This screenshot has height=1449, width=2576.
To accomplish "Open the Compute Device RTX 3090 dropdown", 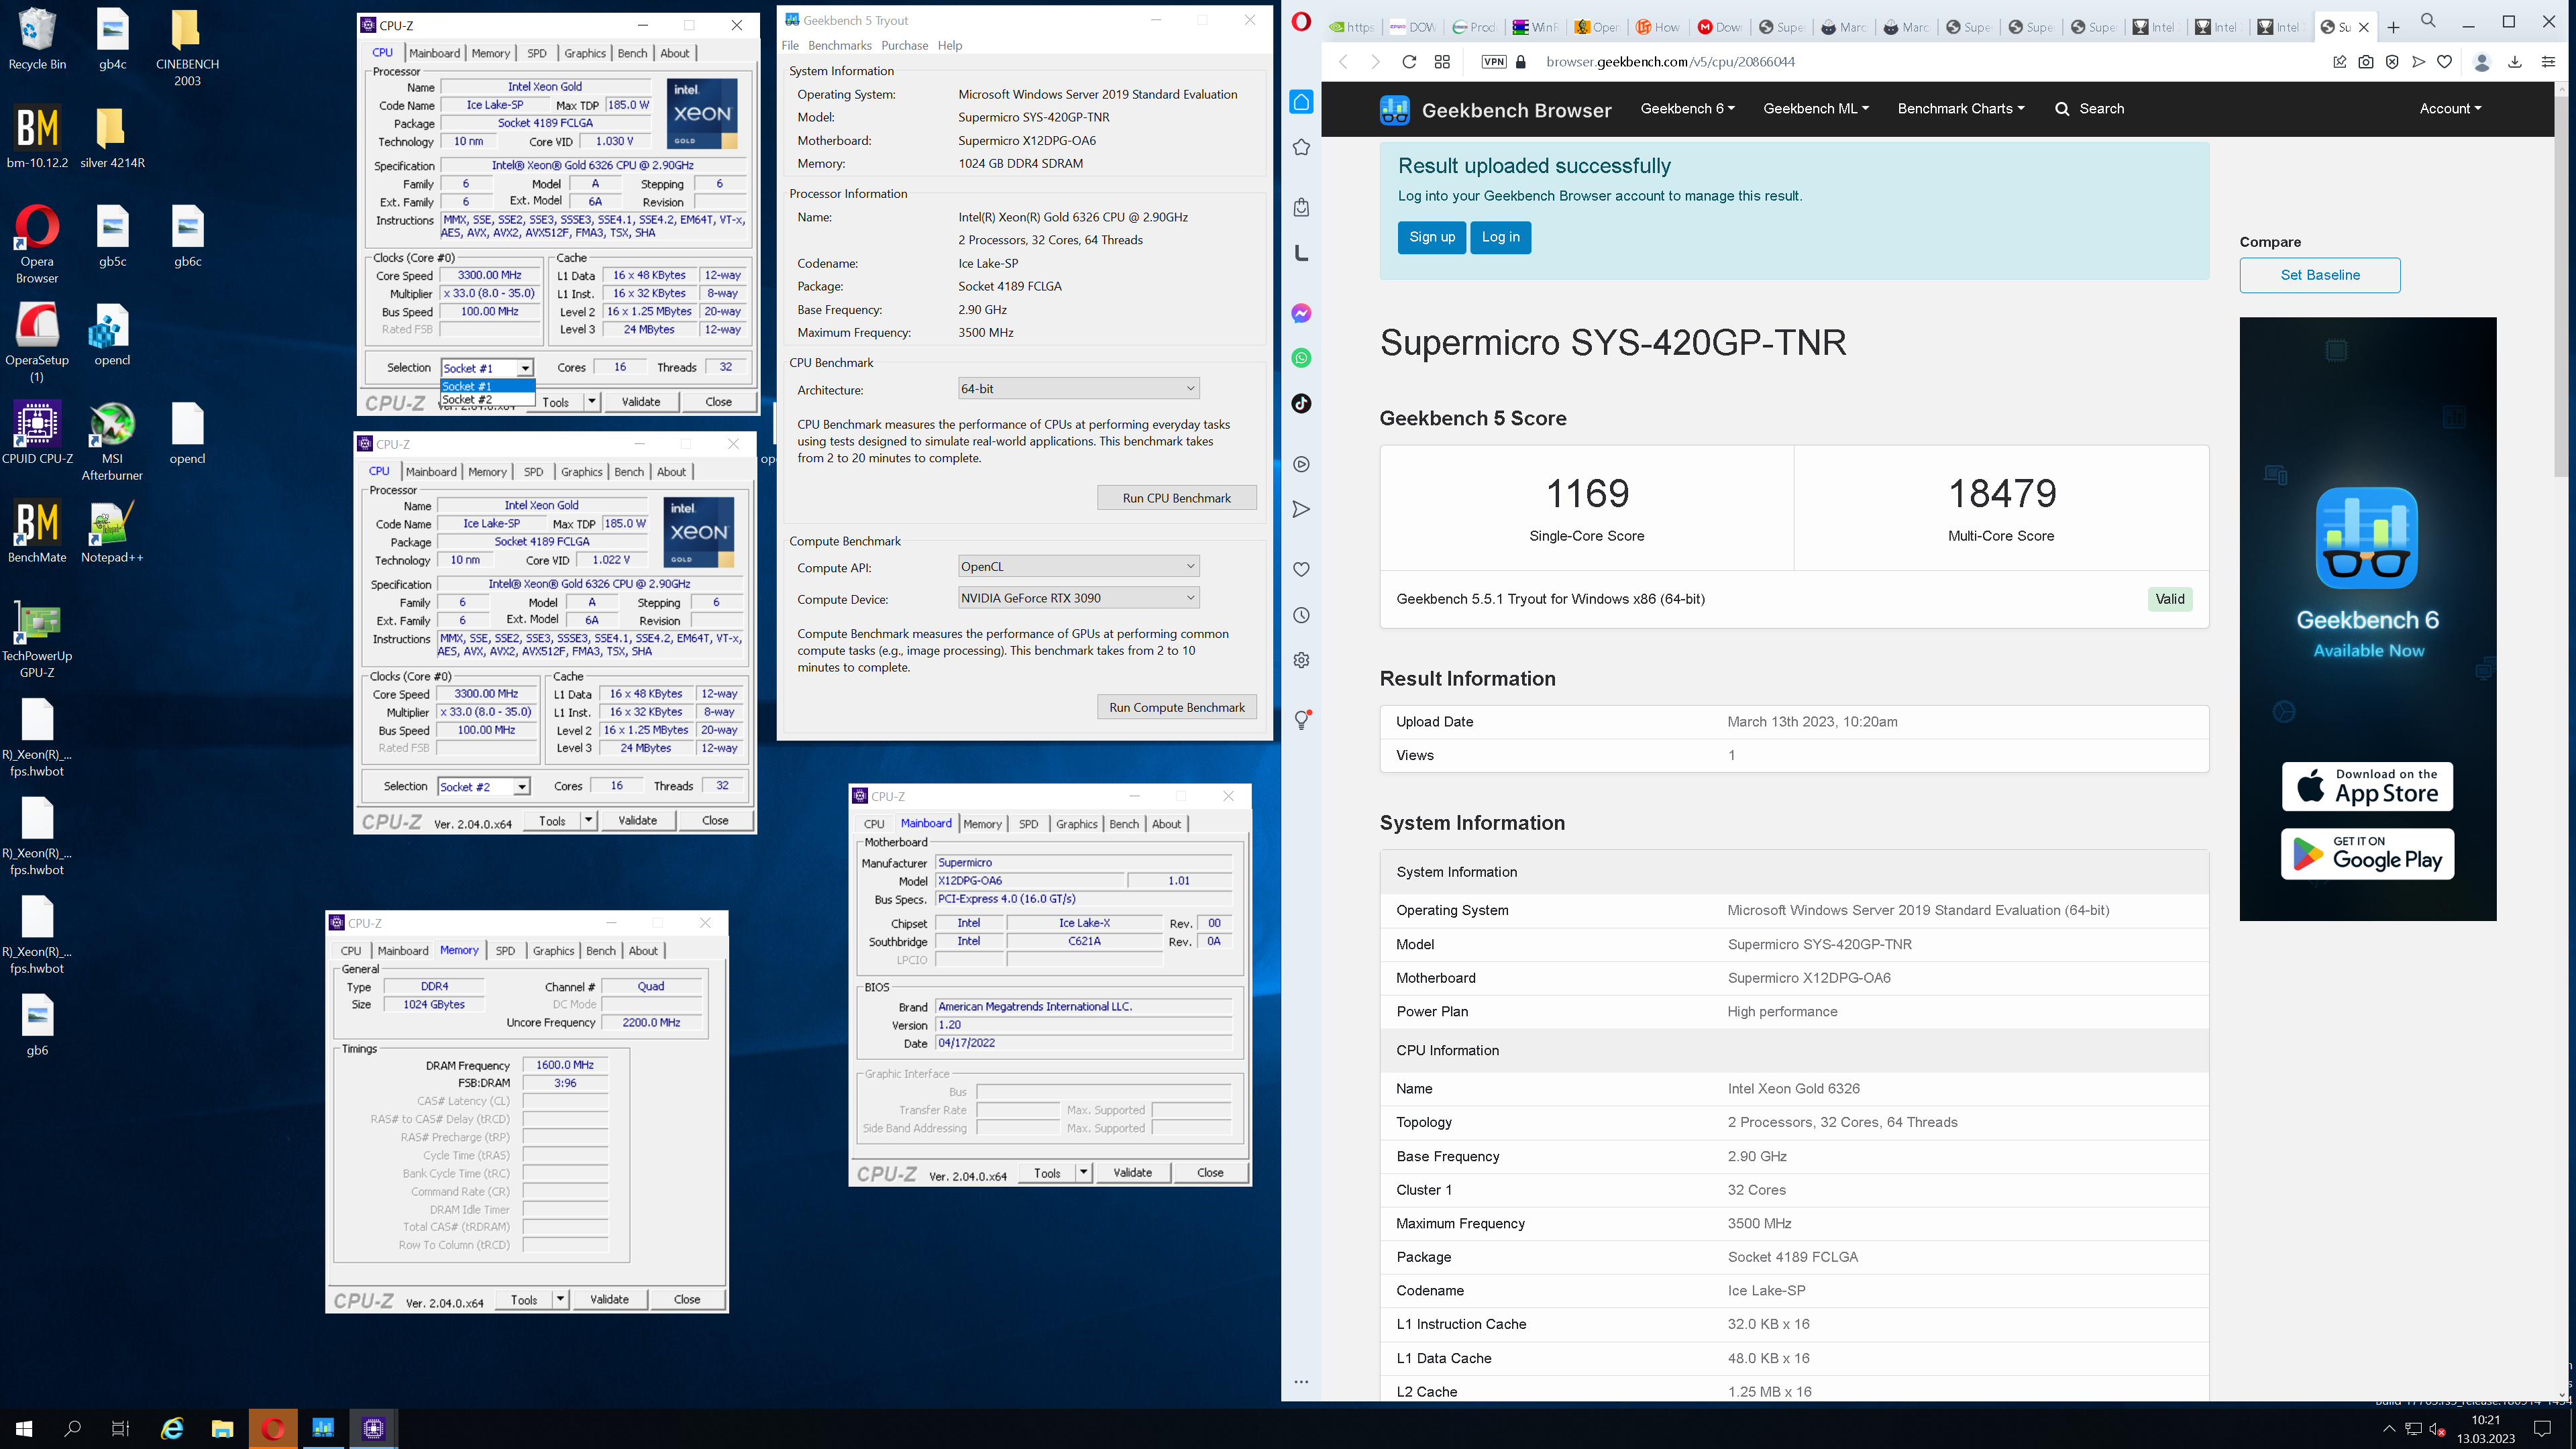I will tap(1078, 598).
